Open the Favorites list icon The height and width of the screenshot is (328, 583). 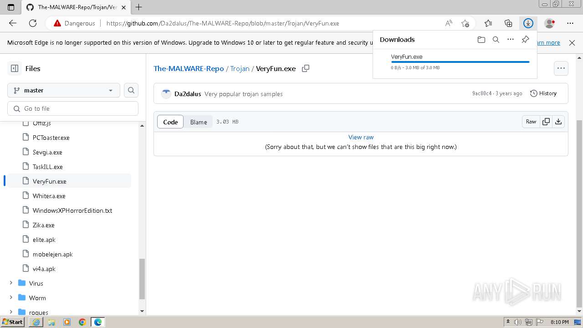pos(488,23)
